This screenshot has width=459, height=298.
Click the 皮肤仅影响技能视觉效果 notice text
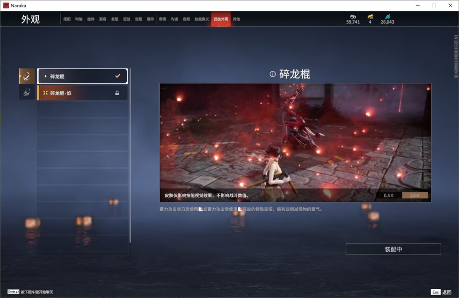coord(207,195)
